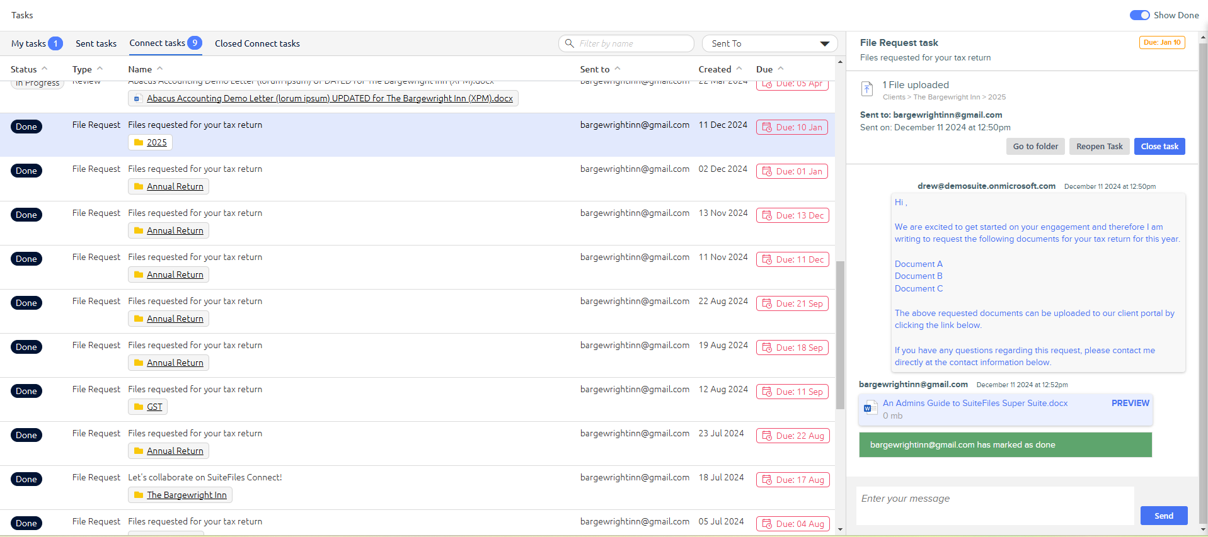Open Annual Return link in the 13 Nov 2024 row
Image resolution: width=1208 pixels, height=537 pixels.
(x=175, y=231)
